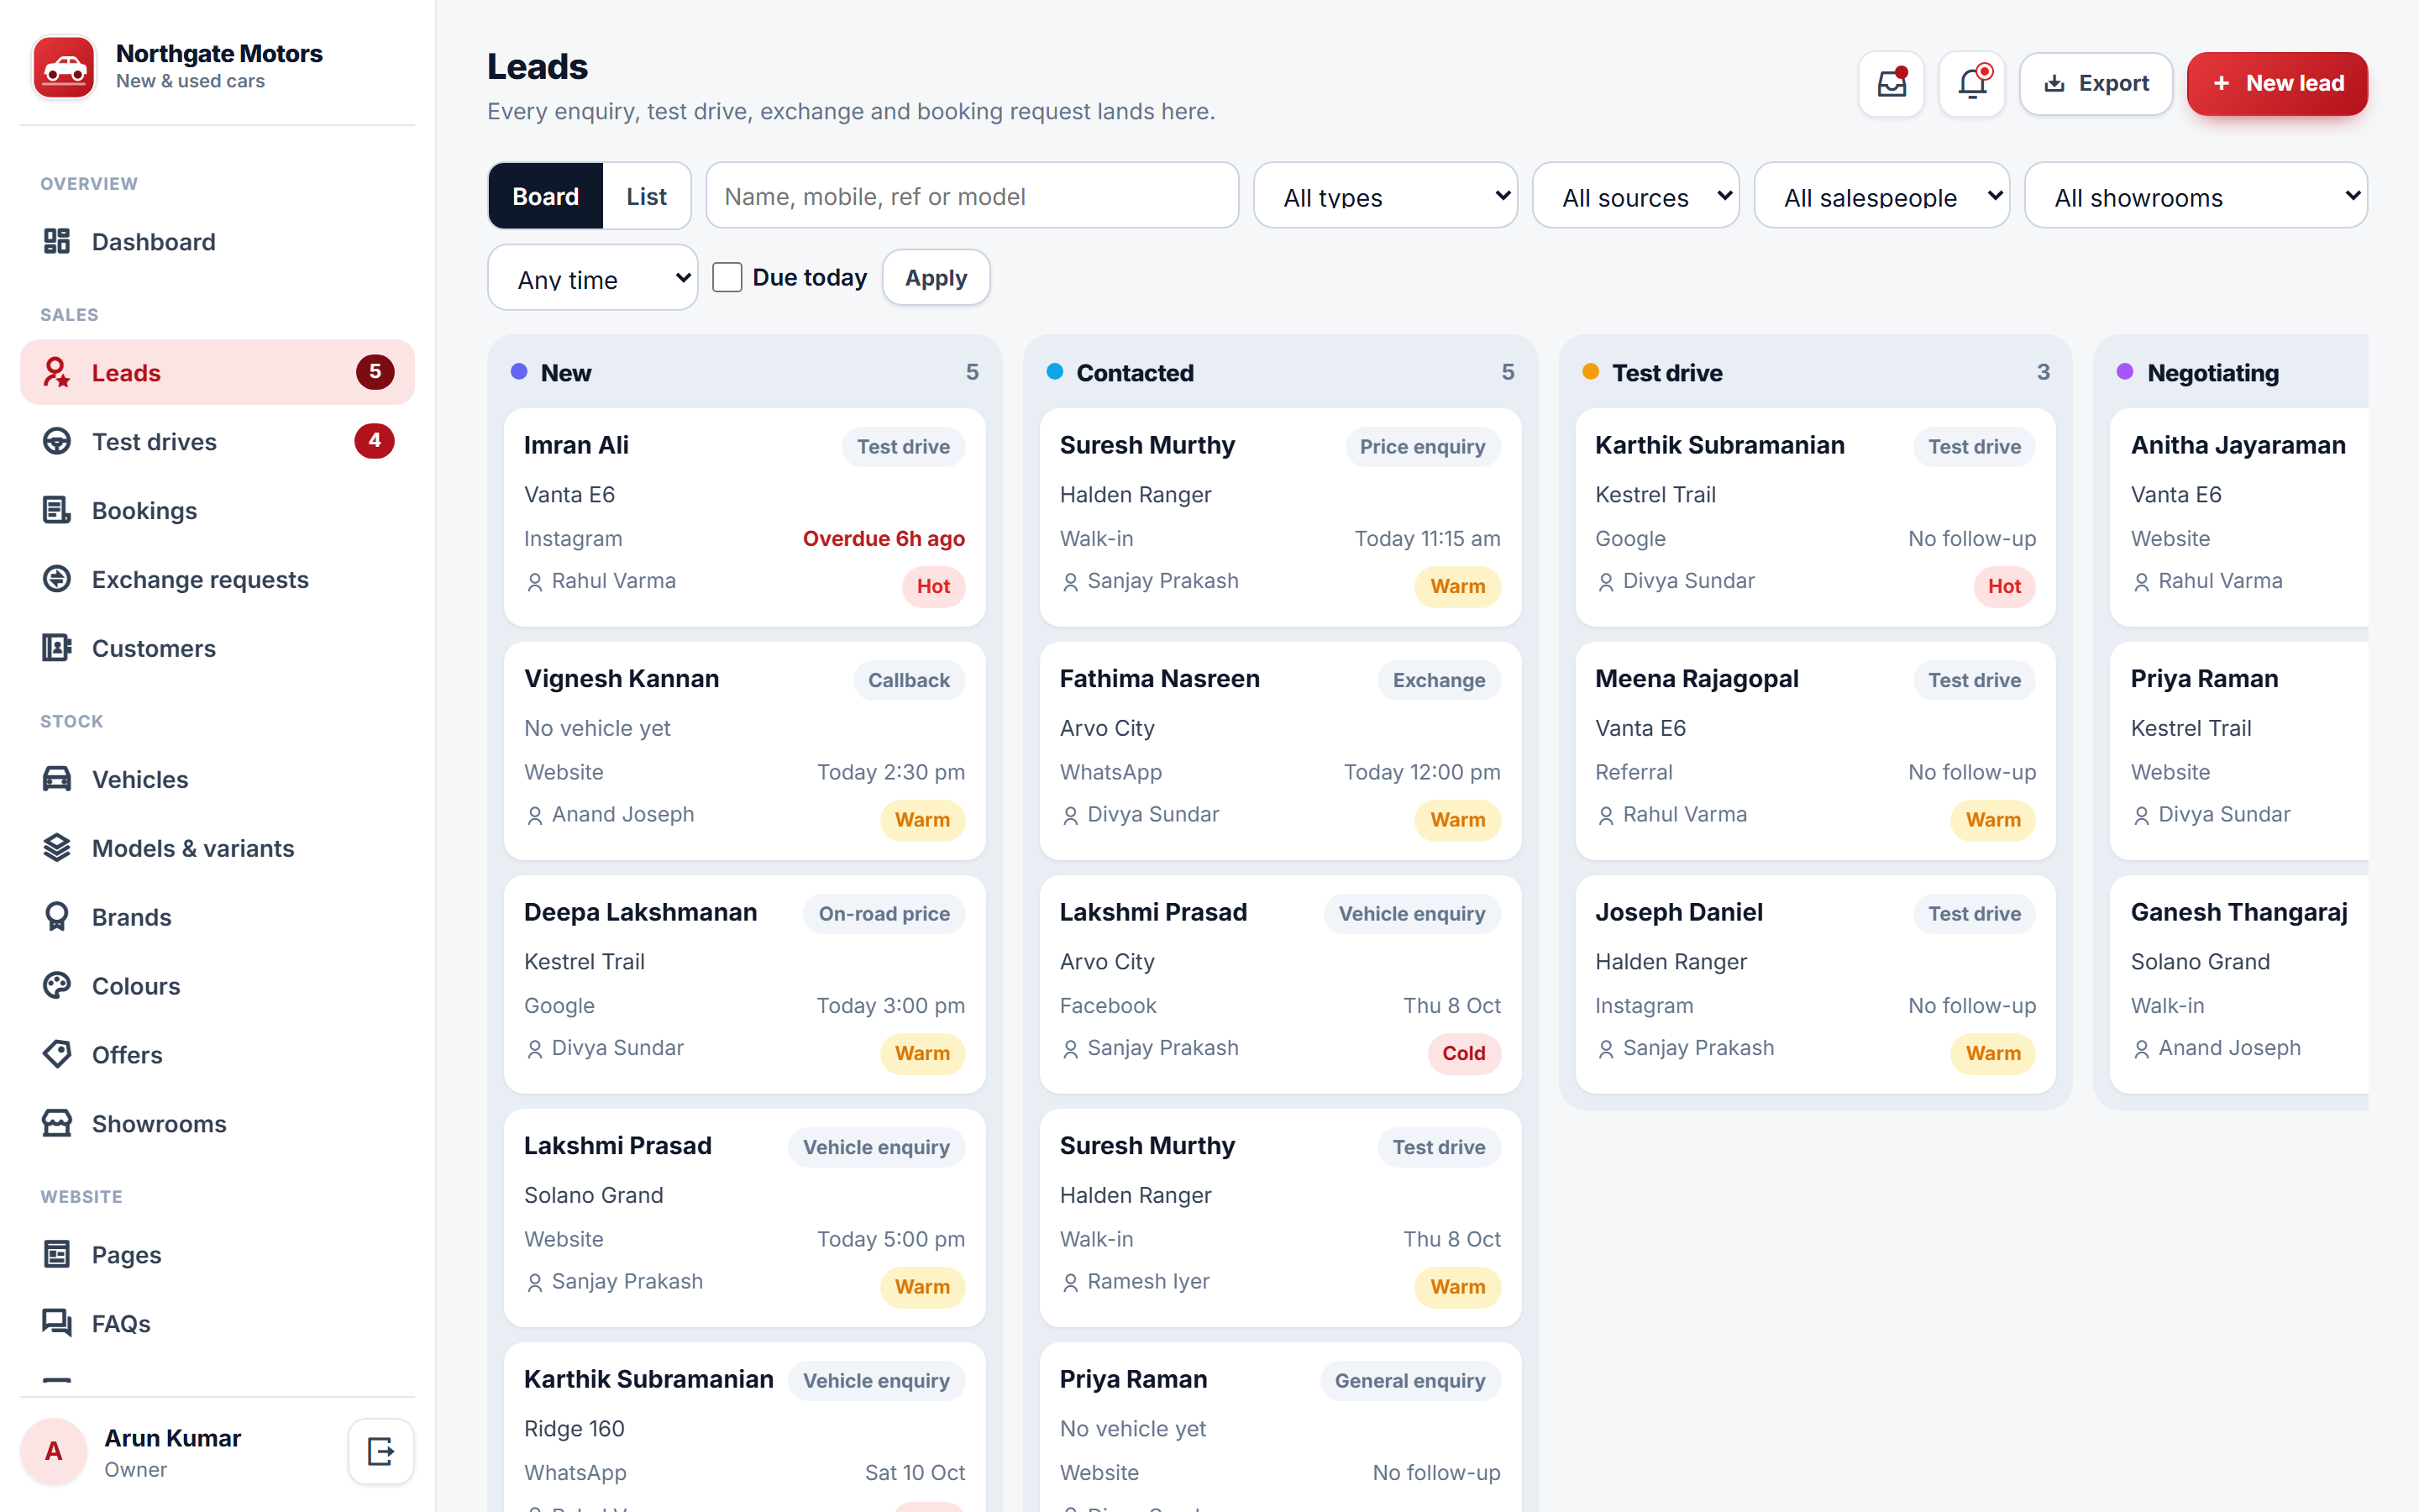Expand the All types dropdown
Image resolution: width=2419 pixels, height=1512 pixels.
coord(1385,196)
